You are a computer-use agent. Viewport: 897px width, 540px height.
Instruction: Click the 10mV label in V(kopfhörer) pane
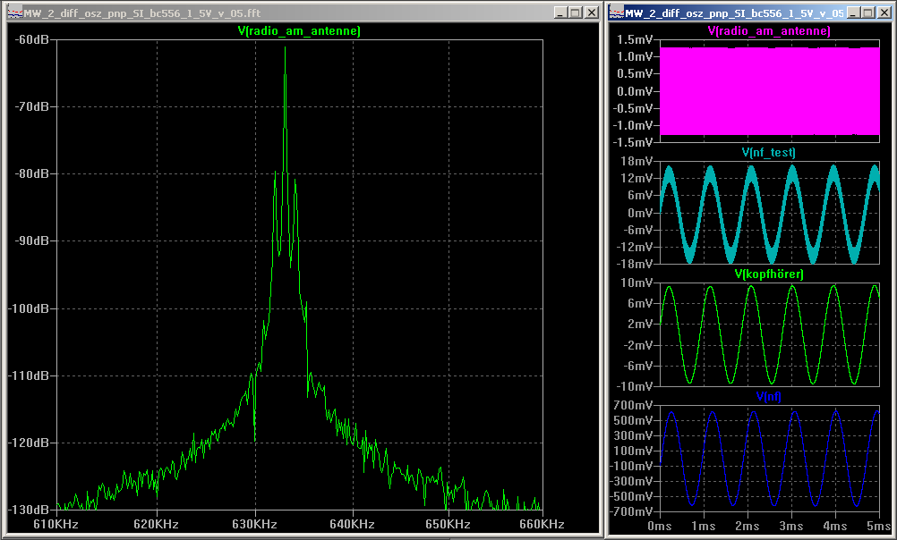click(x=636, y=283)
